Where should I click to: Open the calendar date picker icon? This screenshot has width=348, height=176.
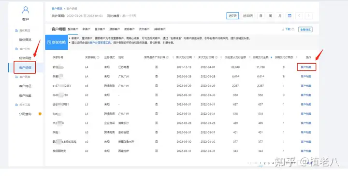290,16
